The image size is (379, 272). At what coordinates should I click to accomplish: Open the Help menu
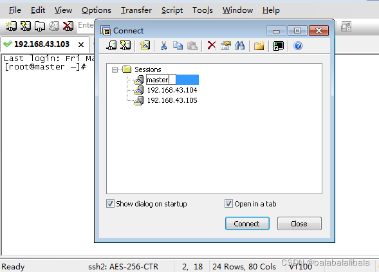pos(271,10)
